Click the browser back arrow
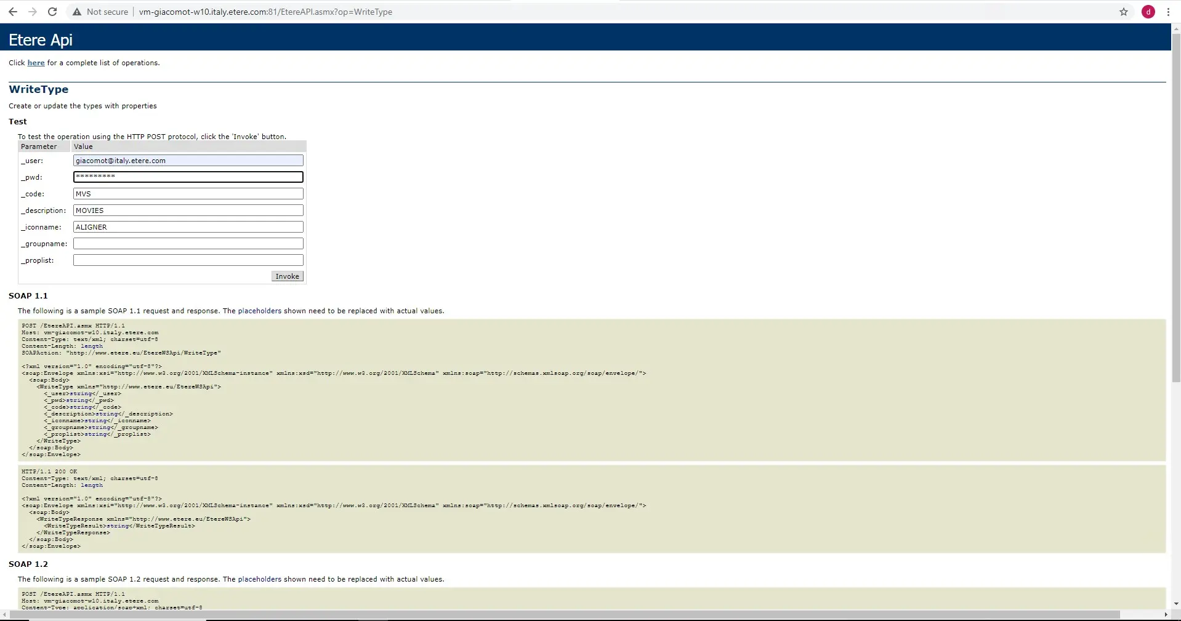Screen dimensions: 1181x621 (x=13, y=12)
